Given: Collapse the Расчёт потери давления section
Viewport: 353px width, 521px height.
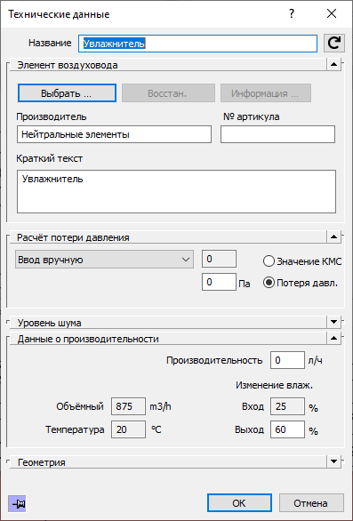Looking at the screenshot, I should point(334,236).
